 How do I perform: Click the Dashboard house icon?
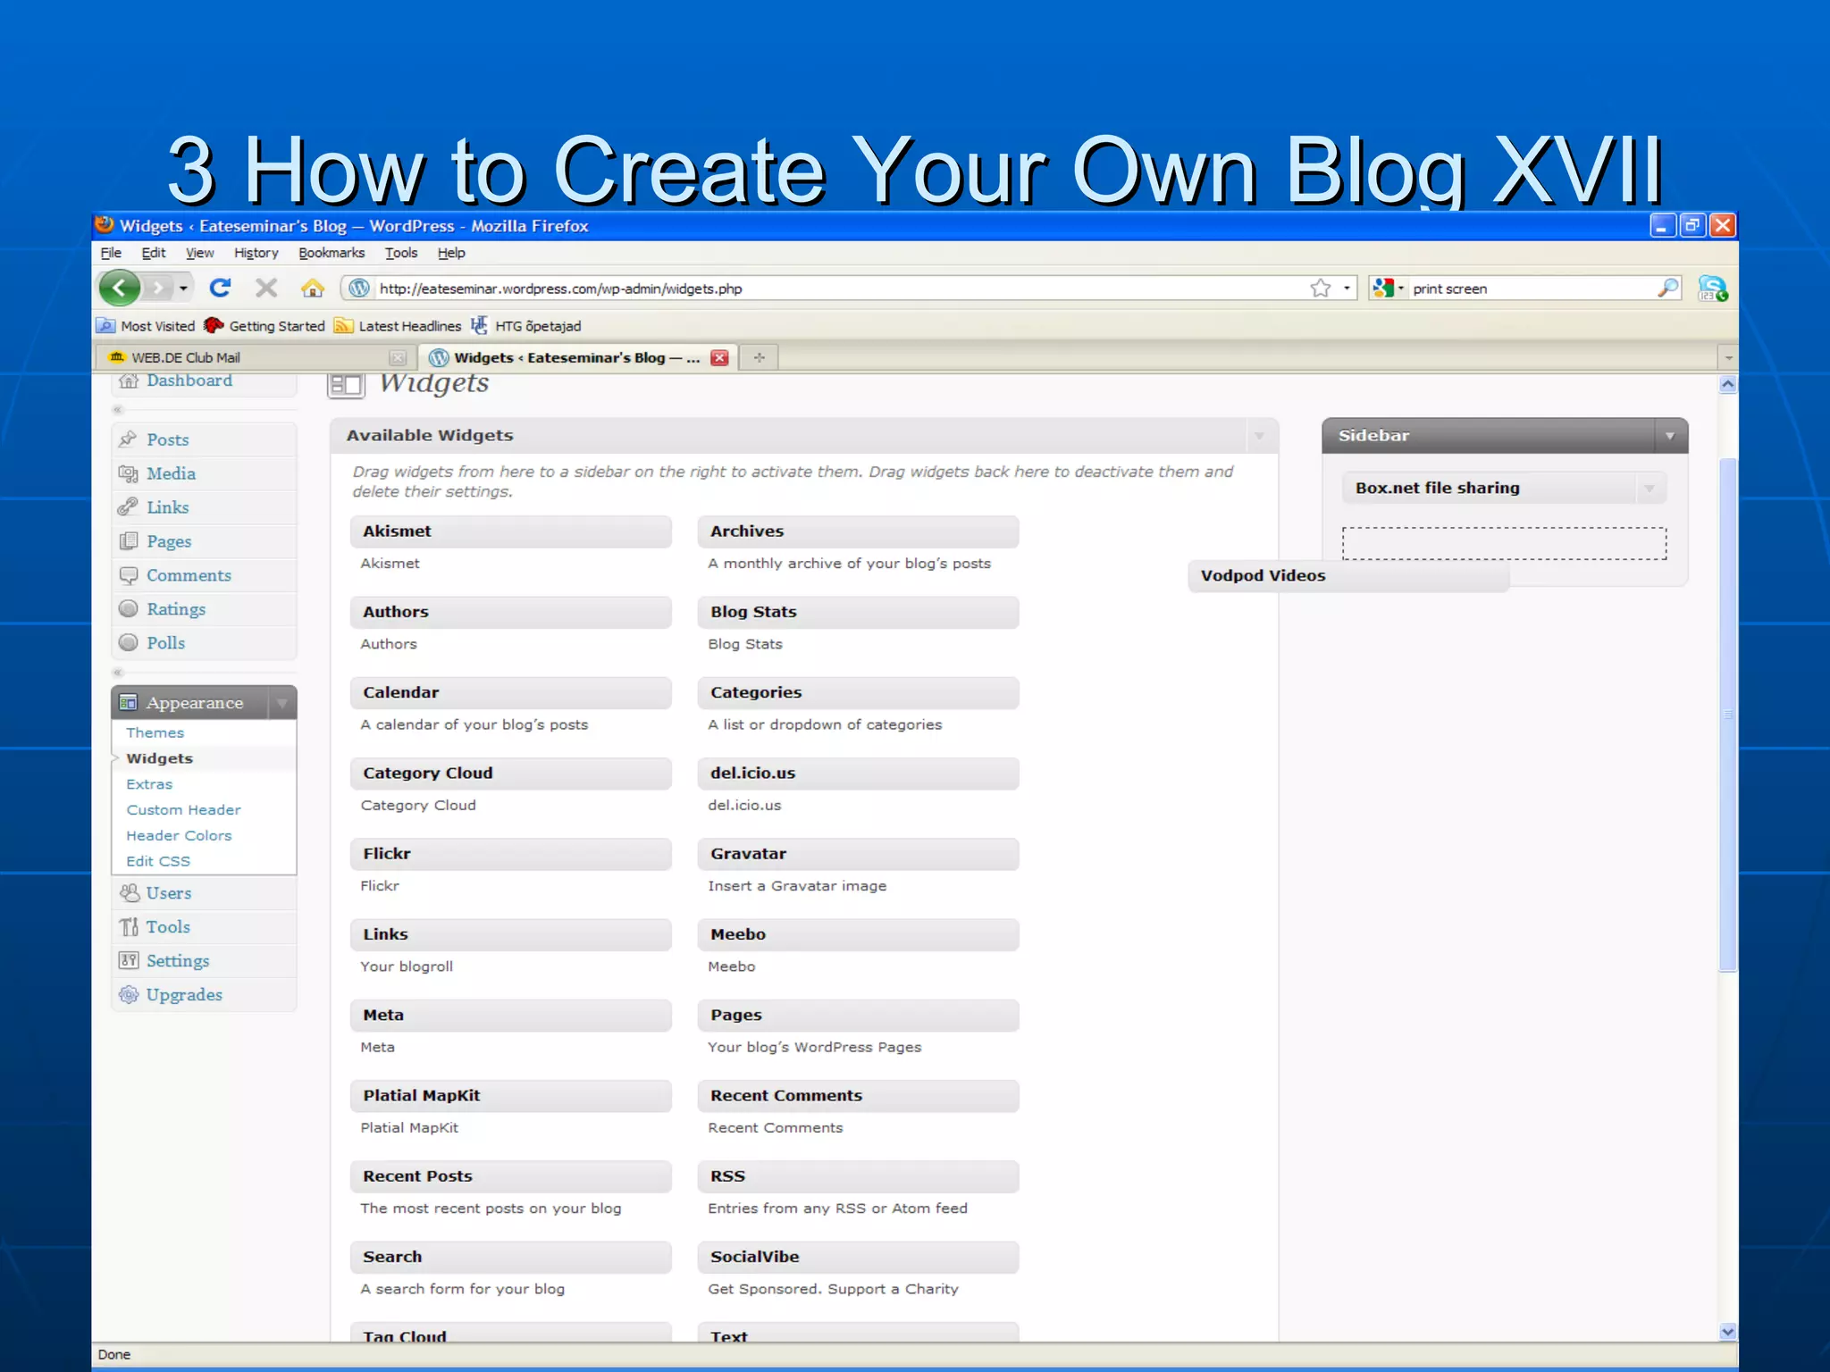pyautogui.click(x=129, y=381)
